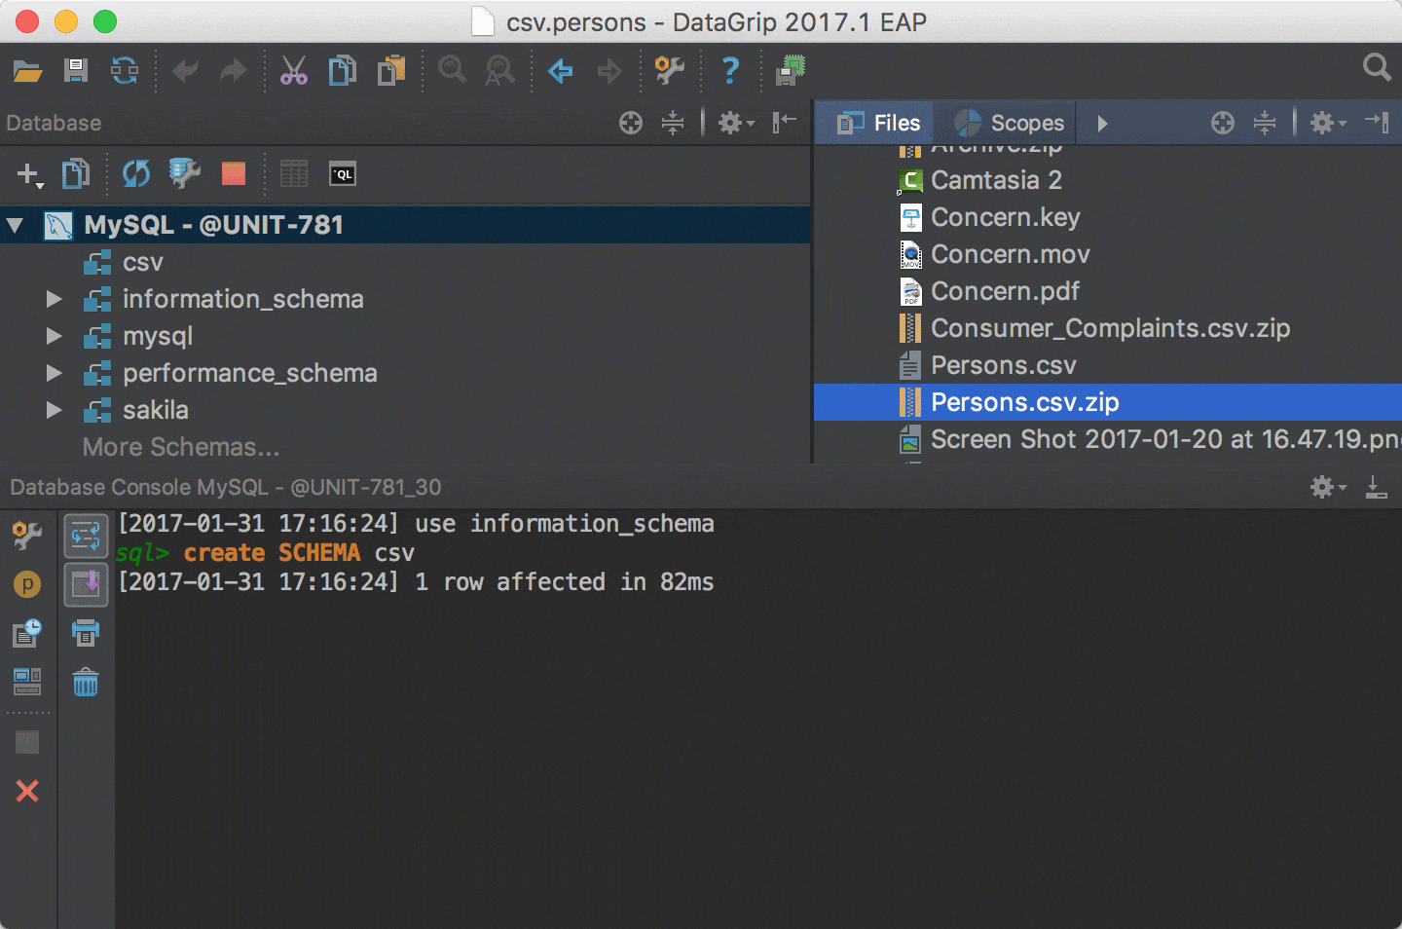Click the red X close console icon

[27, 791]
